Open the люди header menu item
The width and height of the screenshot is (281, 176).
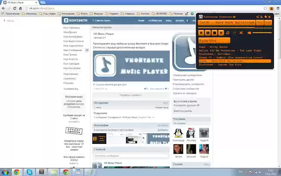141,21
